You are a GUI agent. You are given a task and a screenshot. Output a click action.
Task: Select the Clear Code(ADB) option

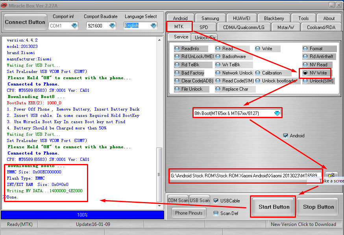click(x=177, y=81)
